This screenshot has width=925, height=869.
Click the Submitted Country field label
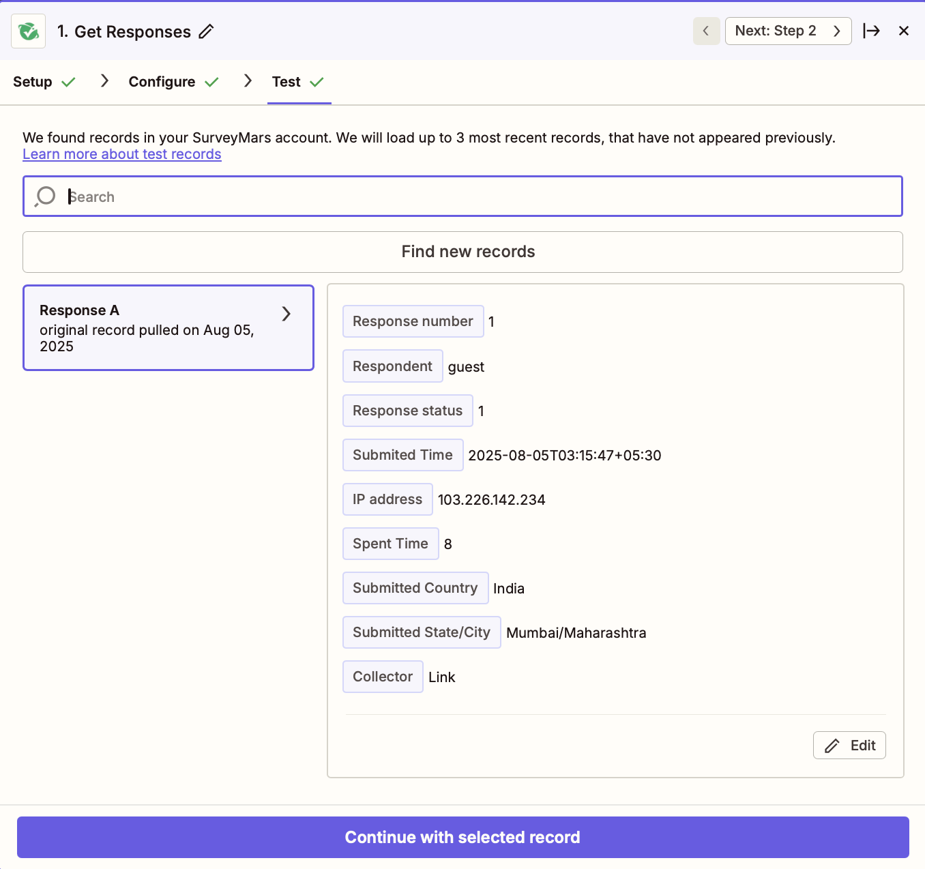click(415, 588)
